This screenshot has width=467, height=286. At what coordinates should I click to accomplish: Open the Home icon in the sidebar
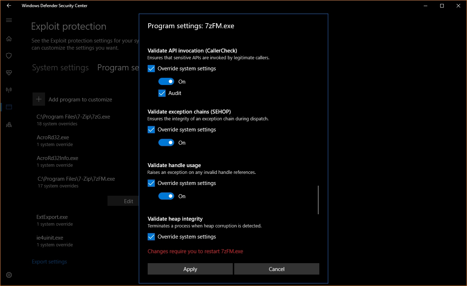tap(9, 39)
